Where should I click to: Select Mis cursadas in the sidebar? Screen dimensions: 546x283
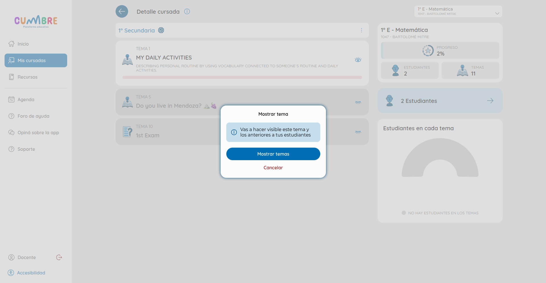(36, 60)
